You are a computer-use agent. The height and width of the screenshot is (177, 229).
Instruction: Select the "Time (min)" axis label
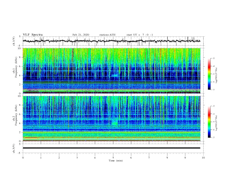click(116, 161)
